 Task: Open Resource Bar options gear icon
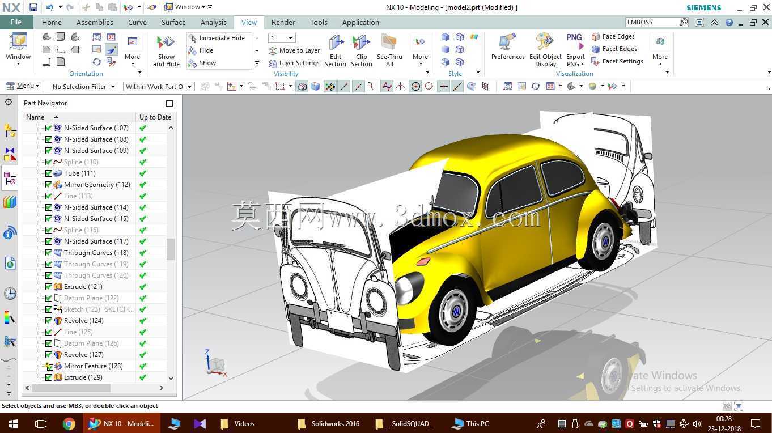tap(9, 102)
